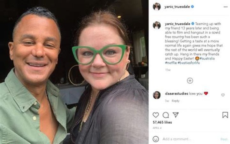Open the emoji picker in comment box

point(156,139)
